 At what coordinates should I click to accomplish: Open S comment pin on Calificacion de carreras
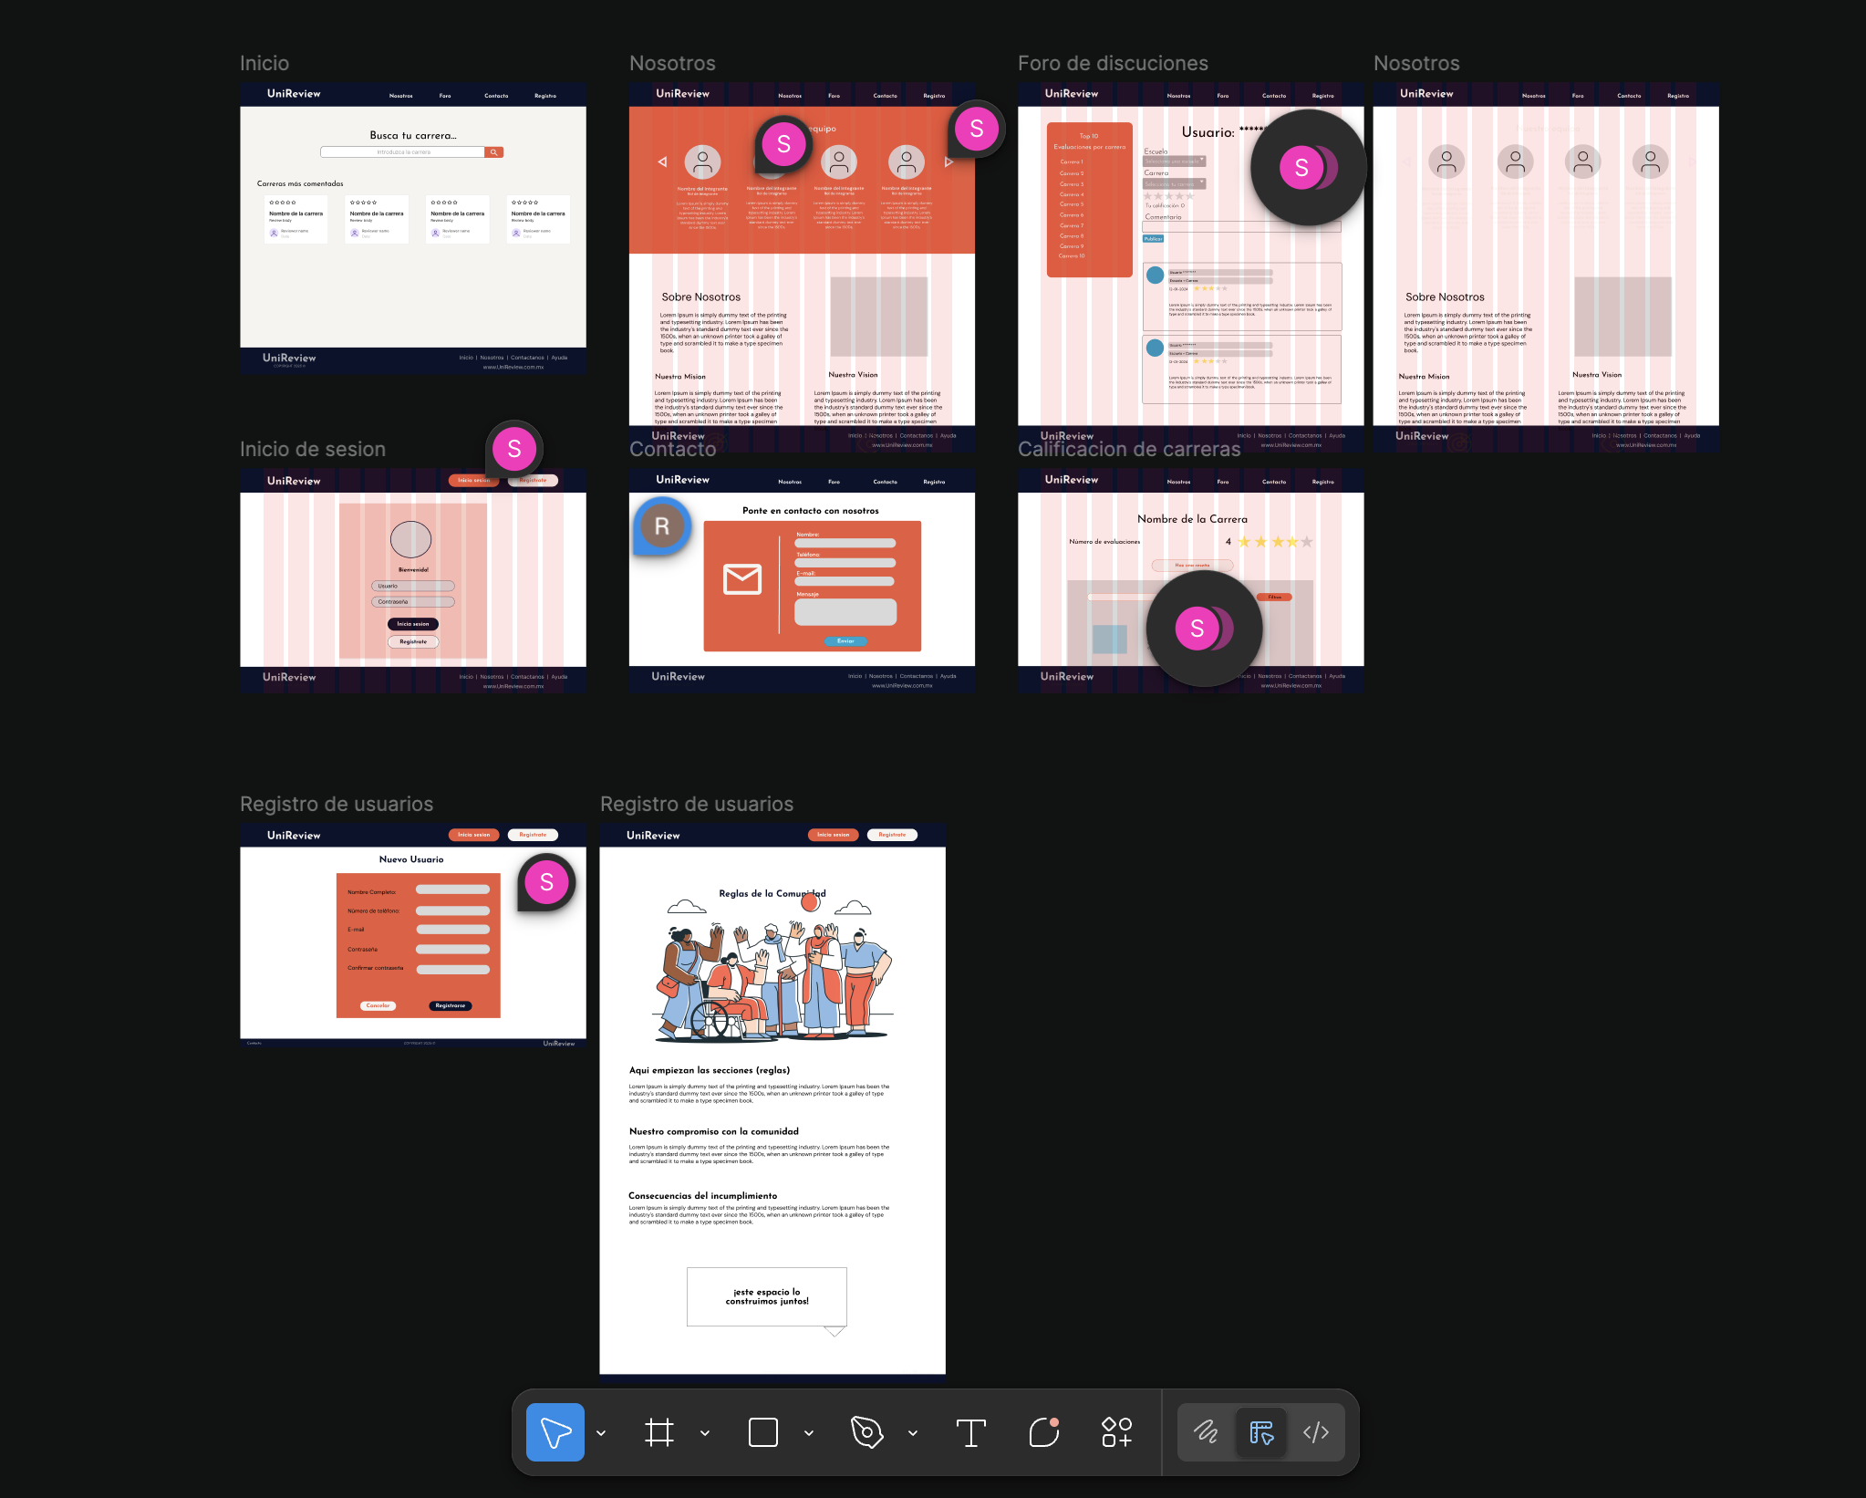(x=1204, y=629)
